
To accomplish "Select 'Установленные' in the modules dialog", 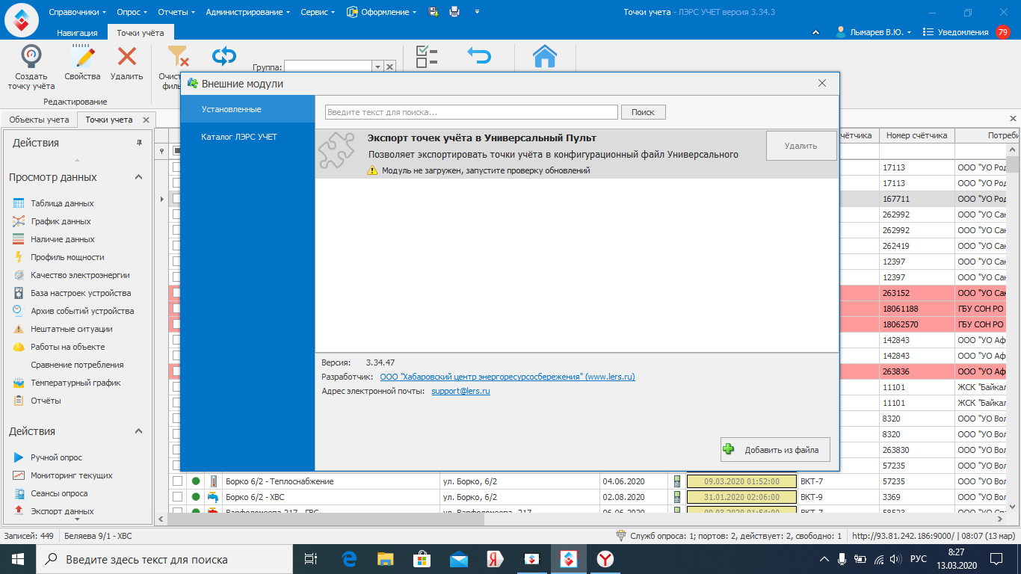I will pyautogui.click(x=247, y=109).
